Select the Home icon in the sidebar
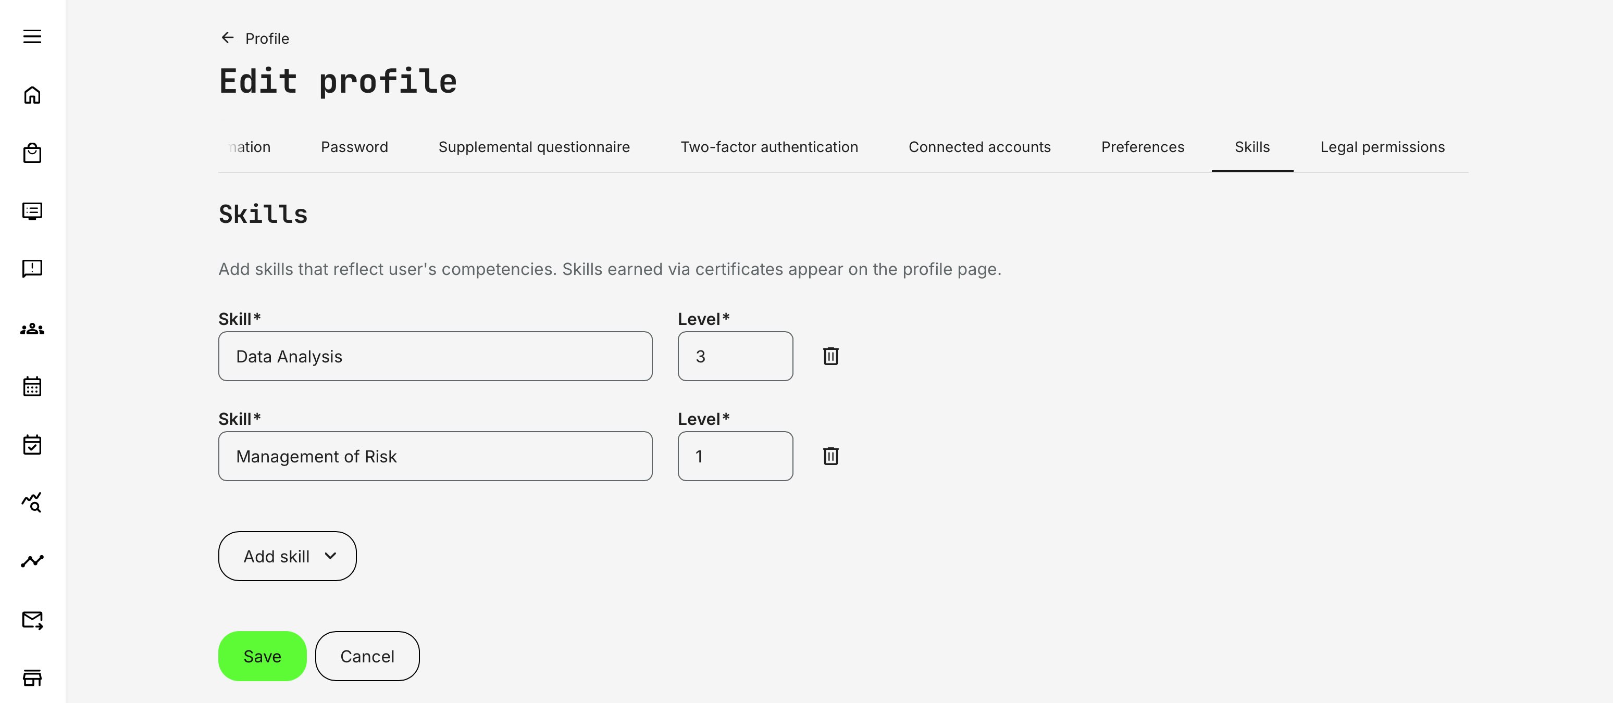Image resolution: width=1613 pixels, height=703 pixels. tap(31, 95)
